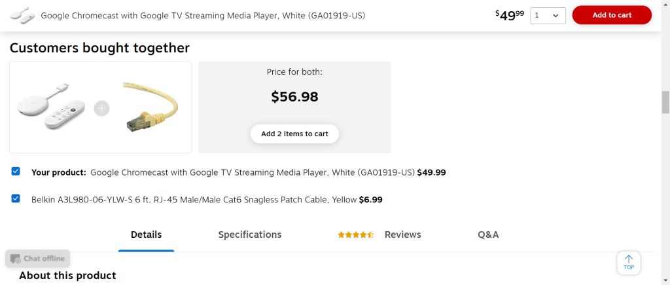This screenshot has width=670, height=285.
Task: Click the Chromecast thumbnail in sticky header
Action: pyautogui.click(x=22, y=14)
